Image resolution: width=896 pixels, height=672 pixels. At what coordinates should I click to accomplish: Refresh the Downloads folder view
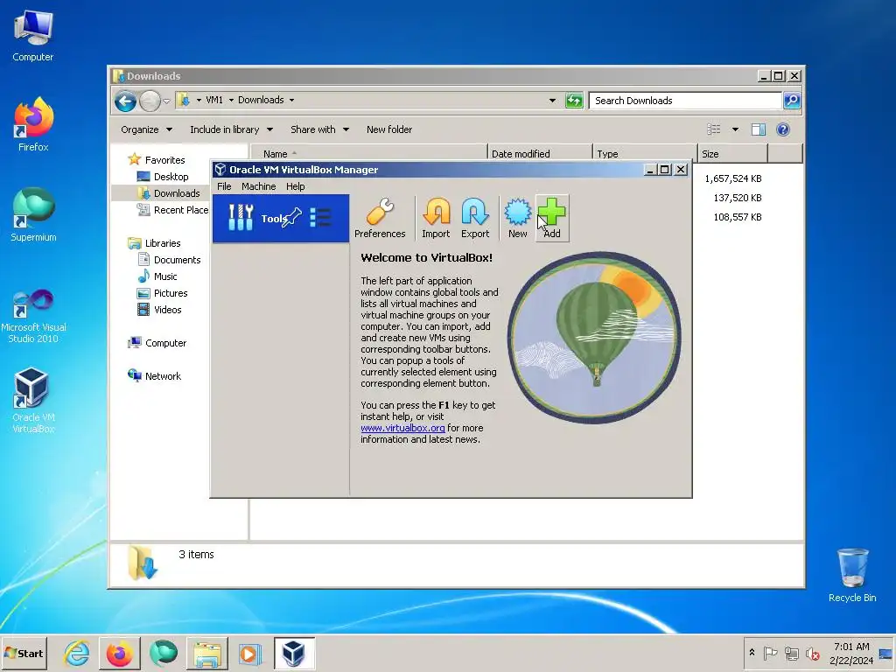click(x=574, y=101)
